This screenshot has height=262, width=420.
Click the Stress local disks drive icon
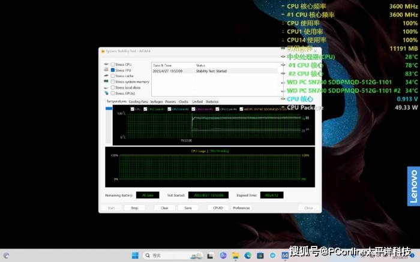tap(106, 88)
